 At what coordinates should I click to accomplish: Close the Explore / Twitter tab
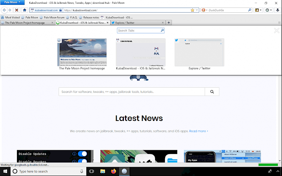tap(163, 22)
